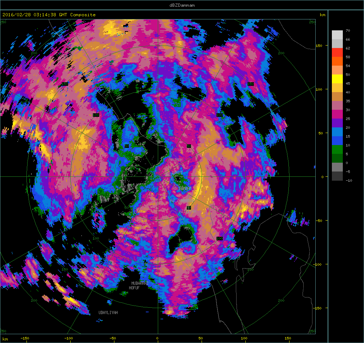Click the 100 label on the vertical axis

point(319,89)
